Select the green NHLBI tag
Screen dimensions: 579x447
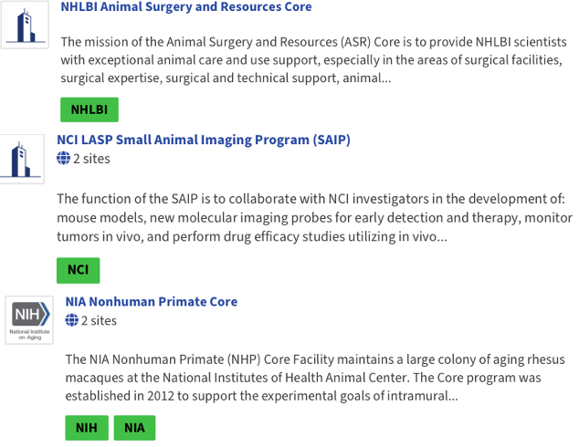pos(89,110)
